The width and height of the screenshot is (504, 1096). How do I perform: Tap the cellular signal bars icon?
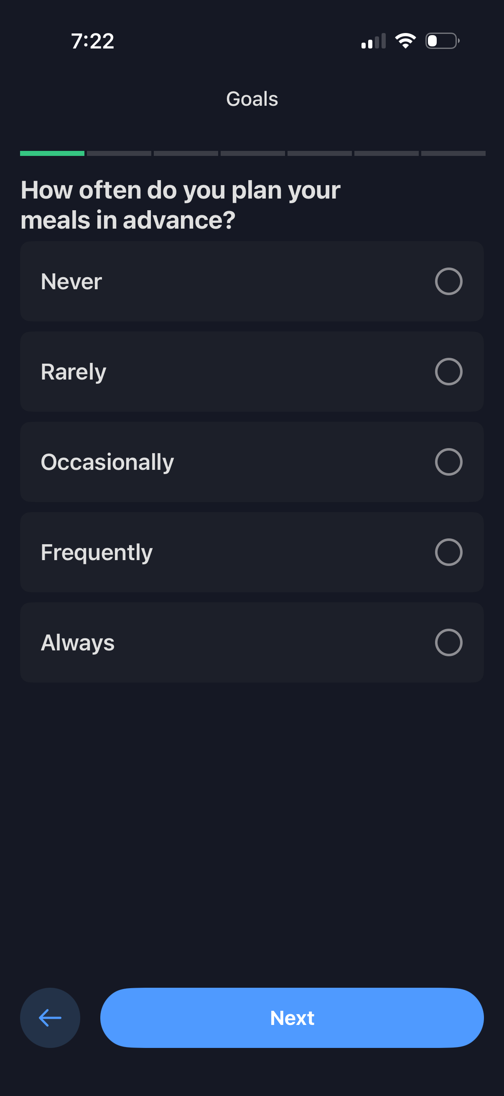[374, 41]
